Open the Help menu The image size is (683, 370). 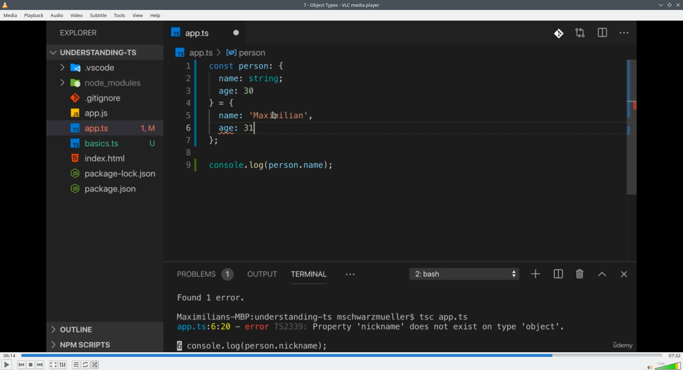(x=155, y=16)
